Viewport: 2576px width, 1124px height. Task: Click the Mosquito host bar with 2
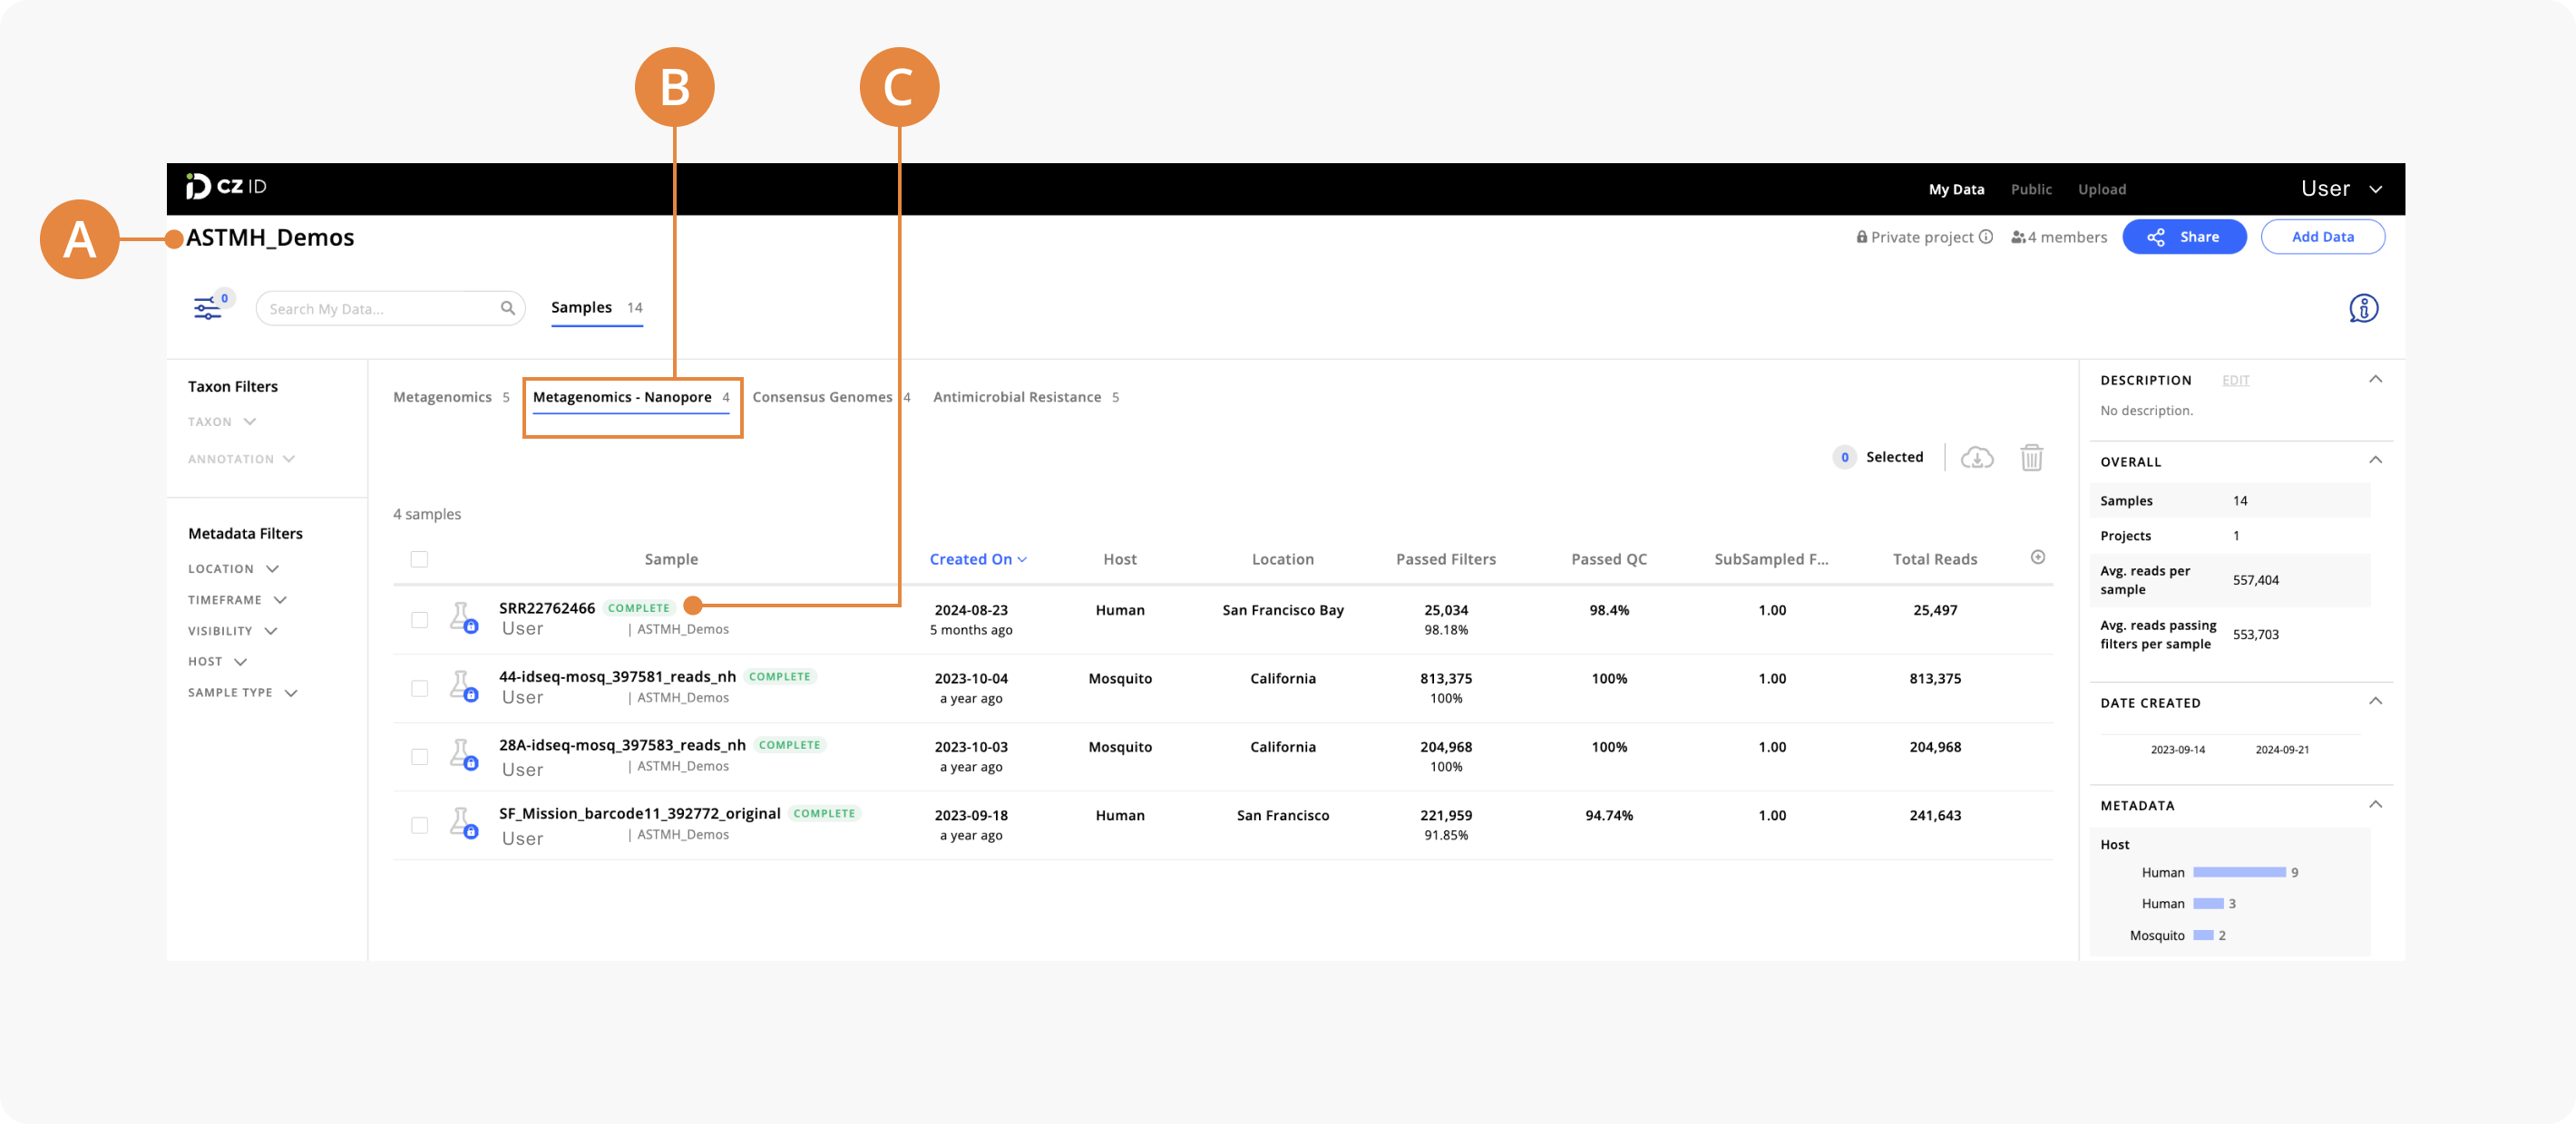(2203, 935)
